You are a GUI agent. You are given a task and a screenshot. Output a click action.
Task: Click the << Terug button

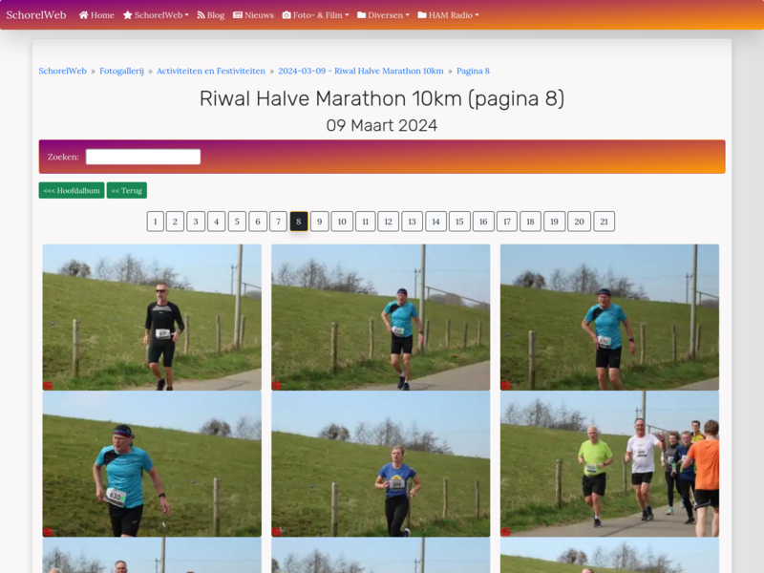[127, 190]
